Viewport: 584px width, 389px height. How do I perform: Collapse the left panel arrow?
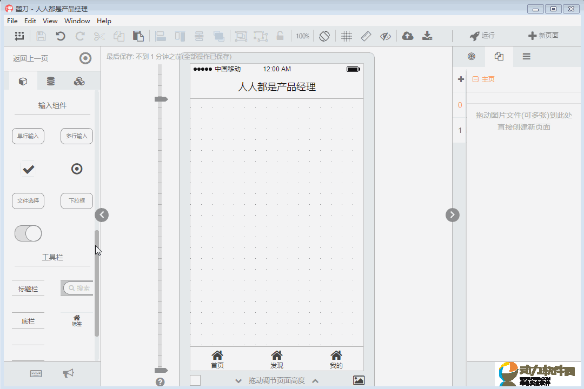(x=102, y=215)
